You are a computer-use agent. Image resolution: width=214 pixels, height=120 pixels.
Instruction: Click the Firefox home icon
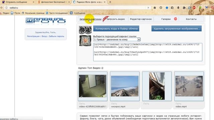click(154, 8)
